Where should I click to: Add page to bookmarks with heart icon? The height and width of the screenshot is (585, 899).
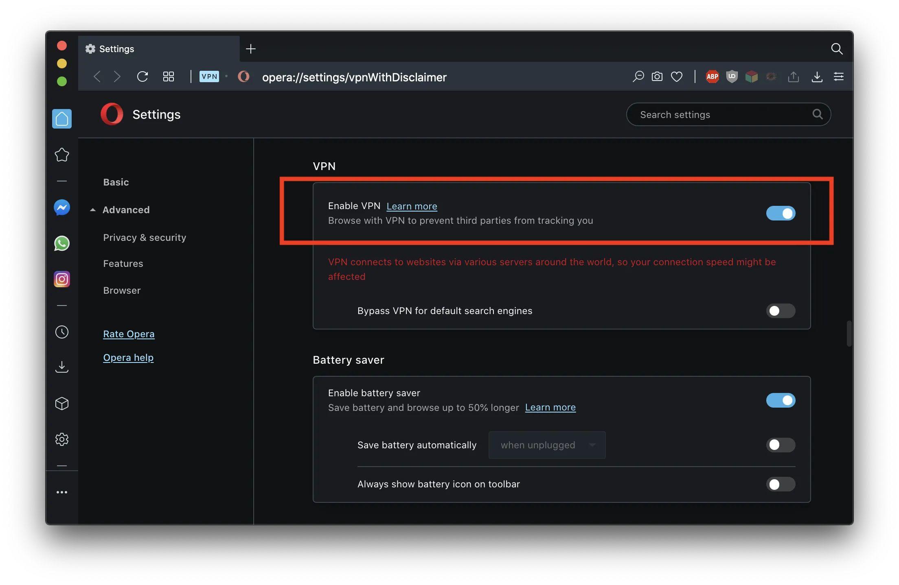coord(677,76)
